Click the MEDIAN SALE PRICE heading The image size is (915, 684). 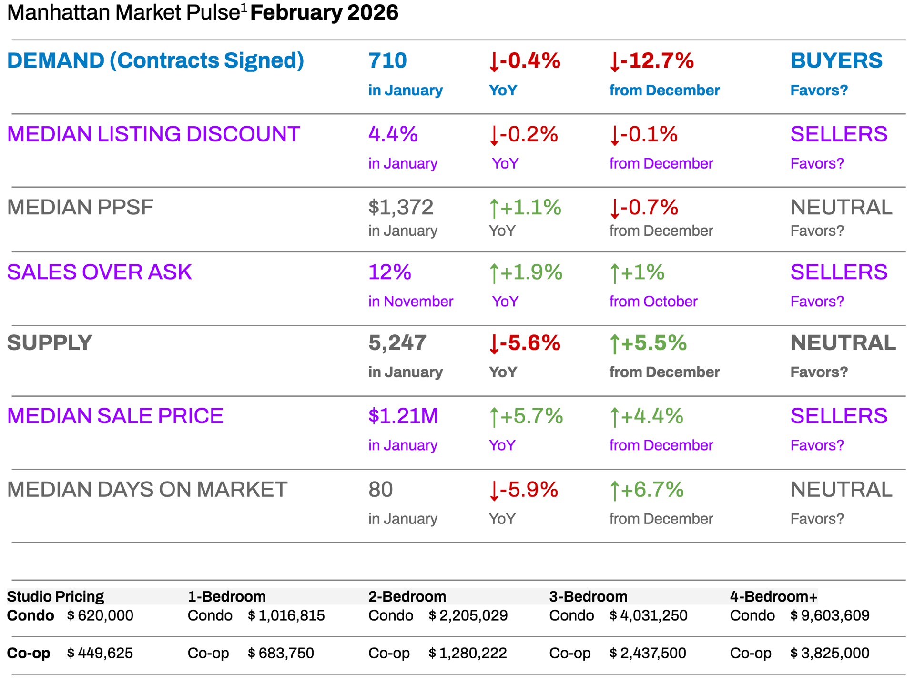(115, 416)
